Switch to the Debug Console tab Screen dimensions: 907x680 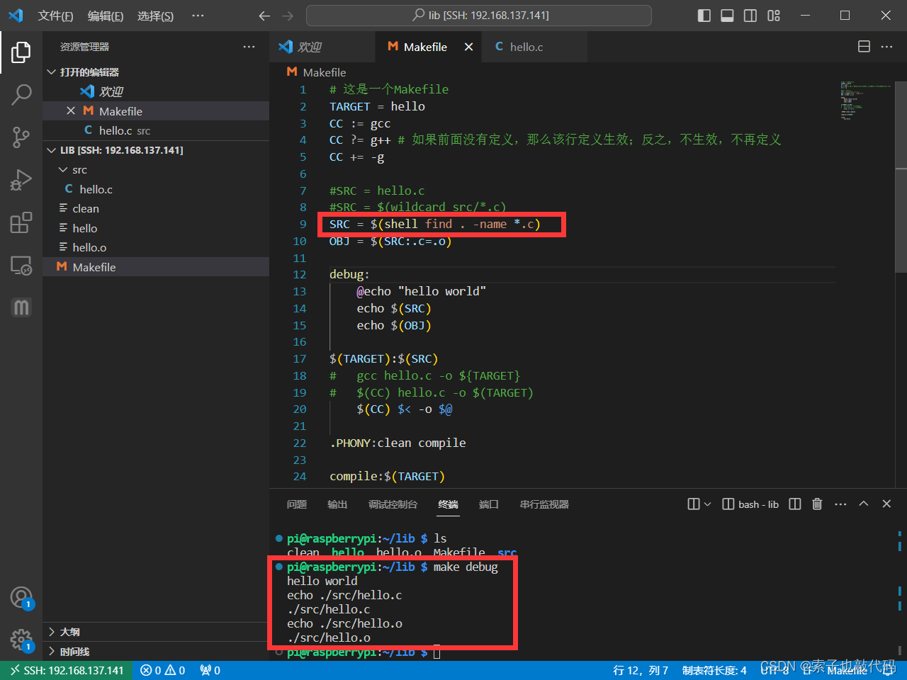click(x=393, y=504)
